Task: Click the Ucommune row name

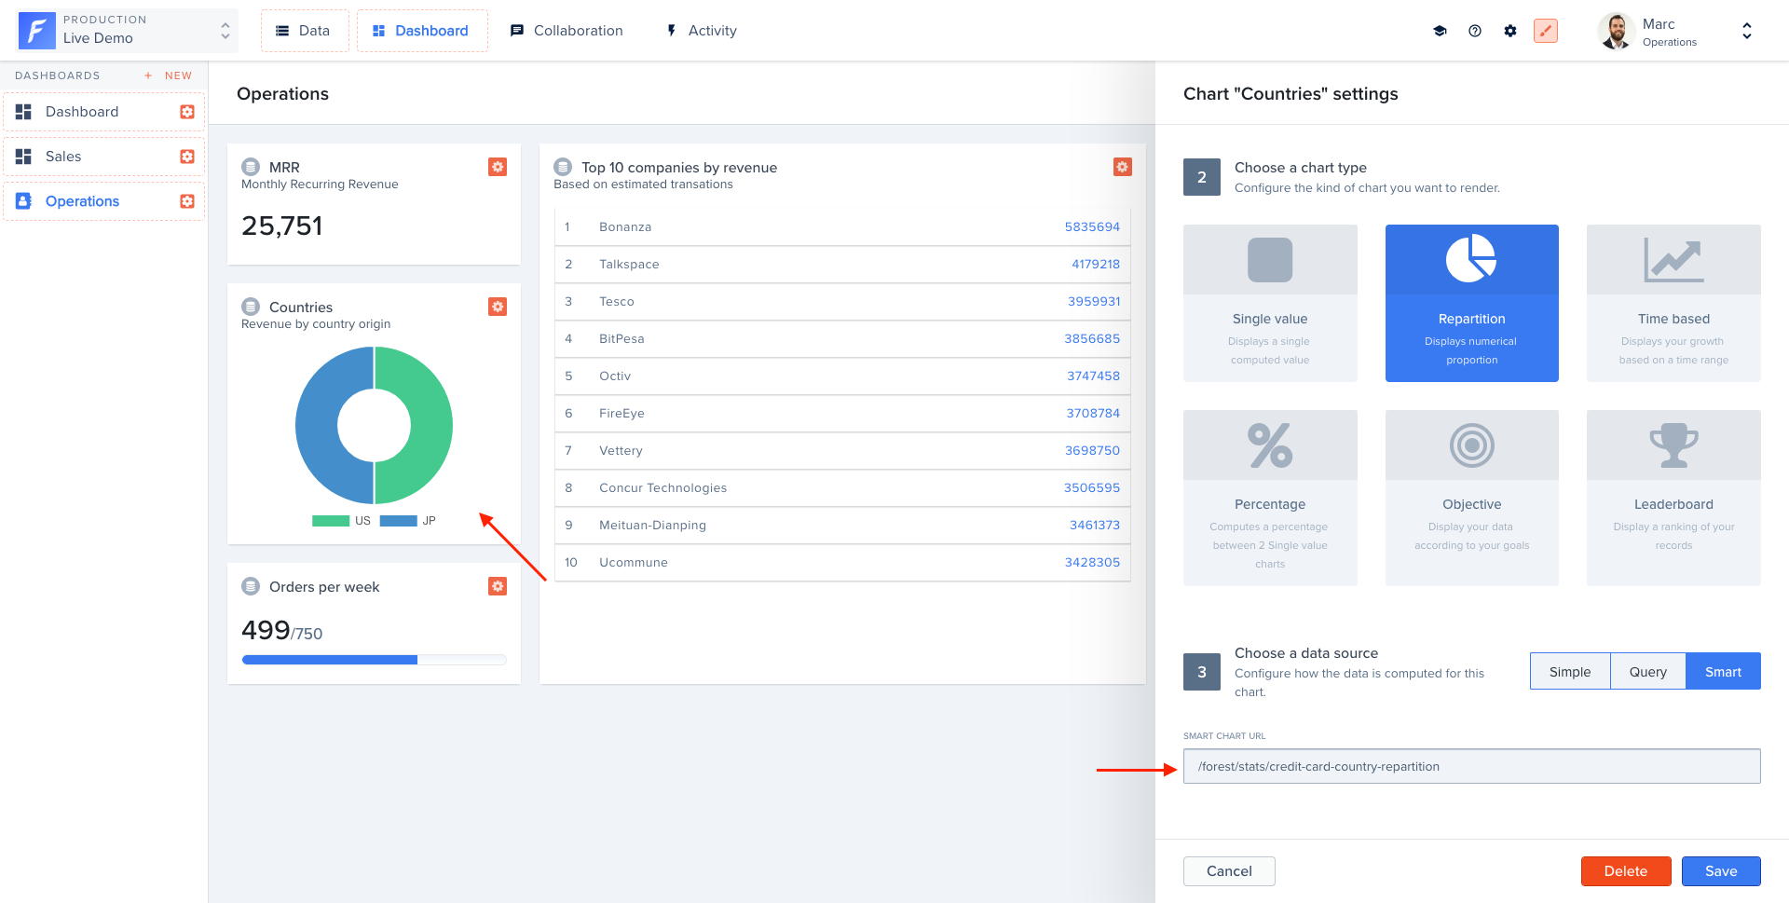Action: click(x=634, y=562)
